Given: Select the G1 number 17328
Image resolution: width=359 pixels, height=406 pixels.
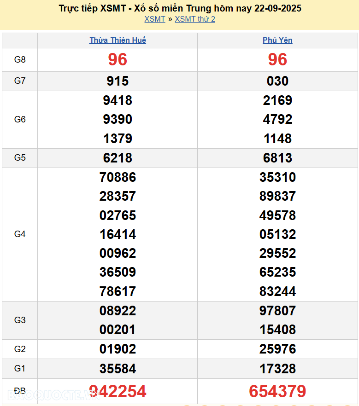Looking at the screenshot, I should [277, 369].
